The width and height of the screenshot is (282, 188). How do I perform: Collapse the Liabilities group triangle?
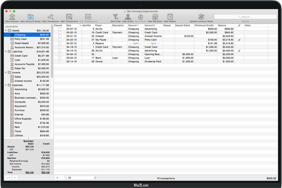click(x=6, y=52)
